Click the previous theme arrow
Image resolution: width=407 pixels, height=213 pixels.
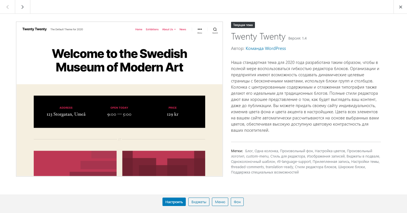coord(8,7)
